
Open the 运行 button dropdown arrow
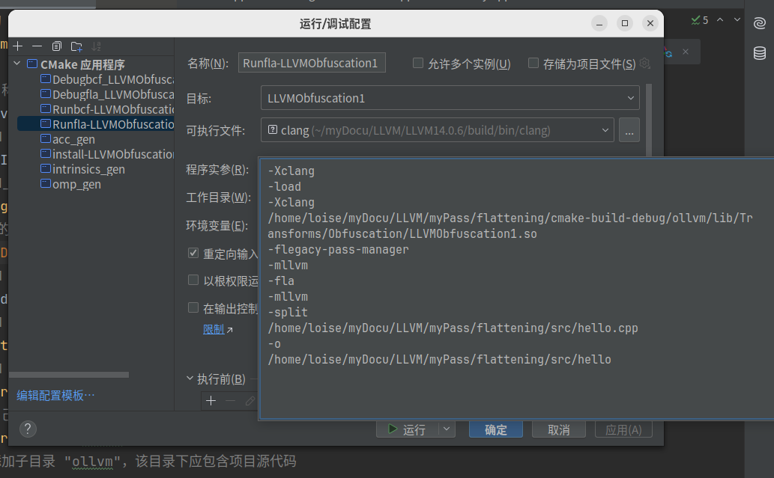tap(447, 429)
